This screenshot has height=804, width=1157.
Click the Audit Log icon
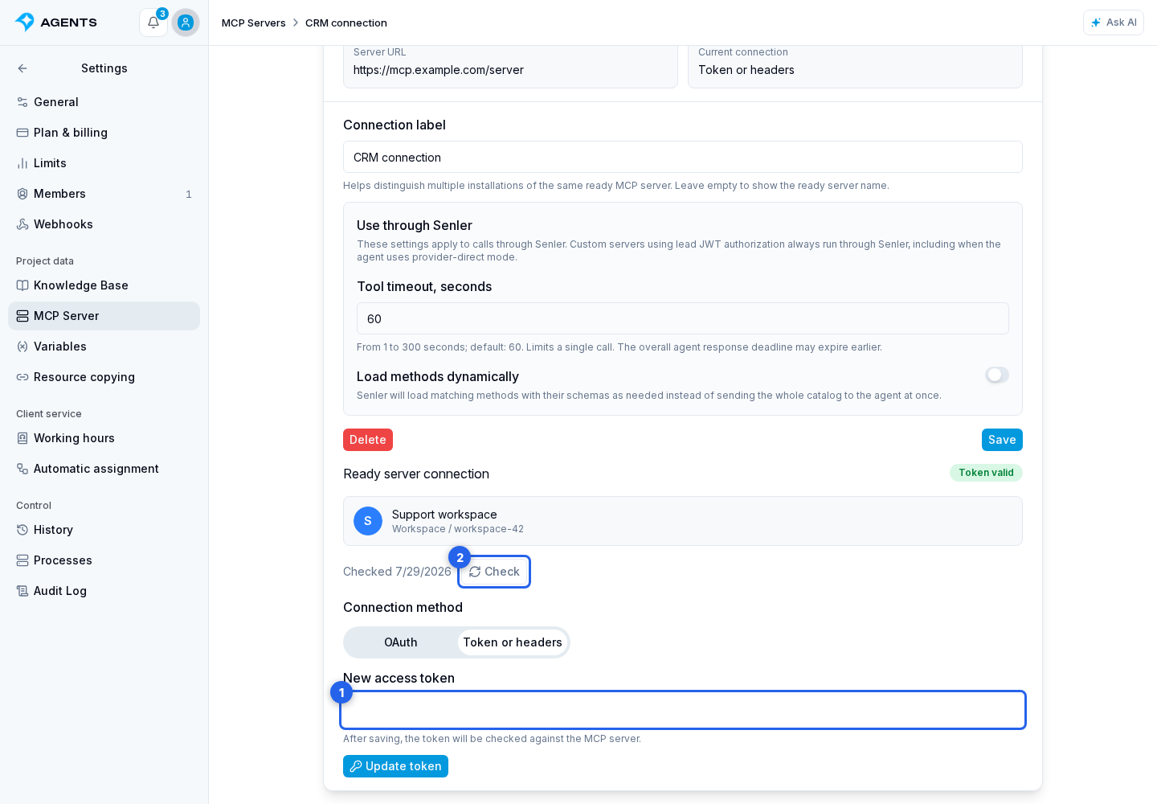click(x=22, y=591)
